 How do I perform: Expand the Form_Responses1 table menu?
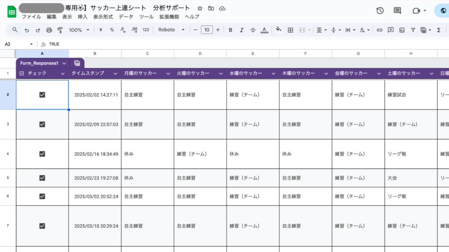point(64,63)
